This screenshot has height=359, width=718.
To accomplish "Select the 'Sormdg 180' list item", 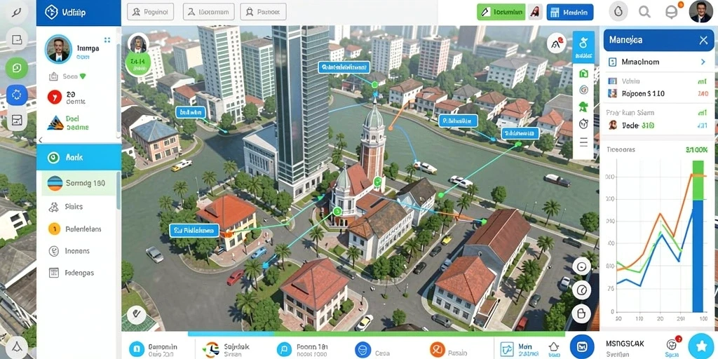I will tap(79, 183).
